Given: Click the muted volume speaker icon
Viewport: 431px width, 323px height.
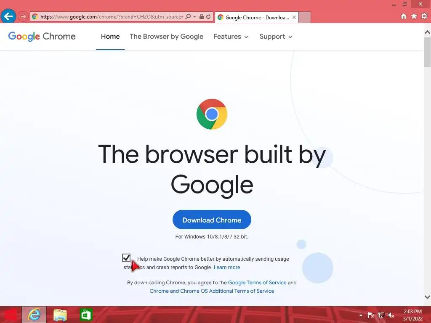Looking at the screenshot, I should click(x=391, y=315).
